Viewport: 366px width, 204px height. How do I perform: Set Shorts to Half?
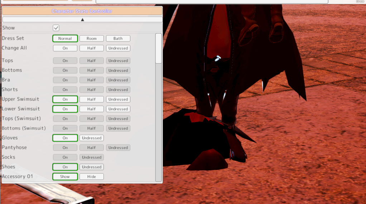coord(92,90)
